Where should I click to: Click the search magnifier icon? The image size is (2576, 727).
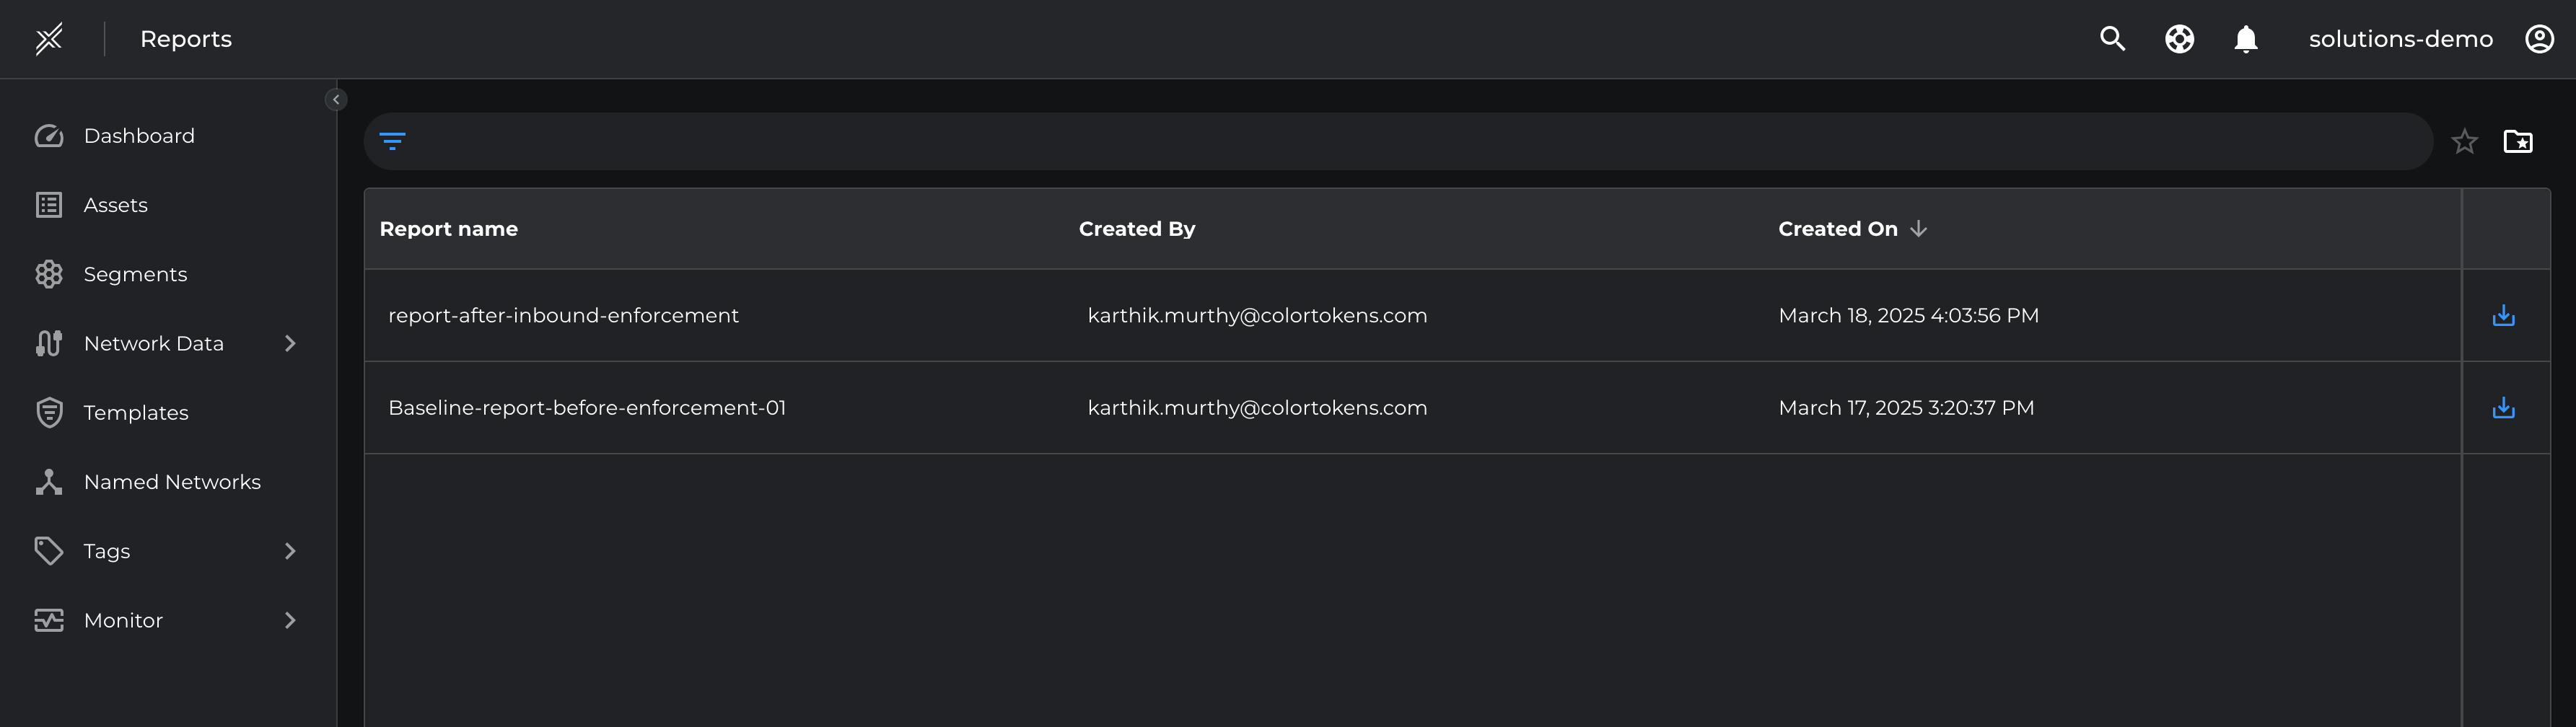point(2112,39)
